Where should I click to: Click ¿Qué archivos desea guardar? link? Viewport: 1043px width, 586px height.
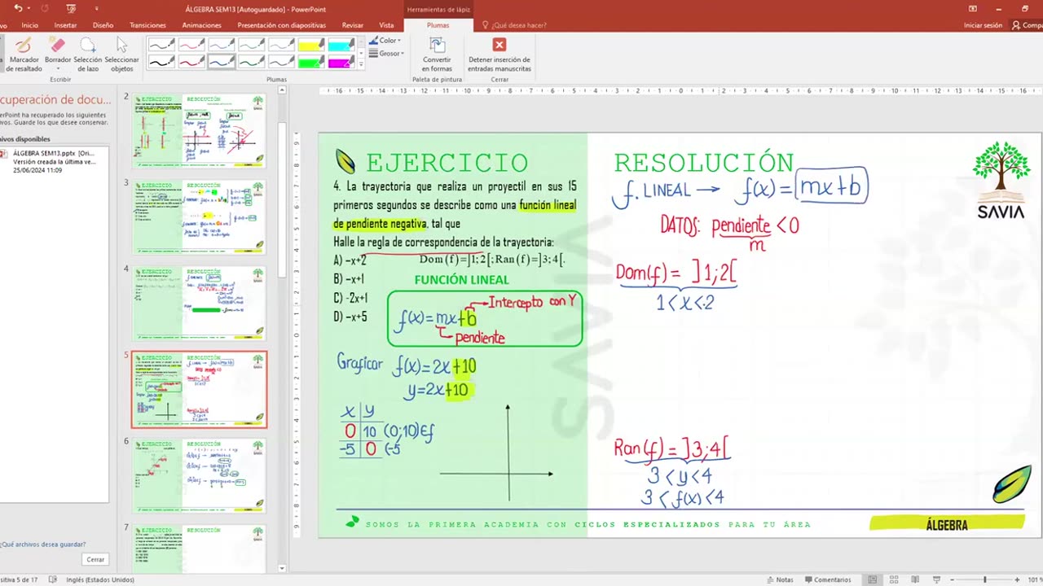coord(43,544)
